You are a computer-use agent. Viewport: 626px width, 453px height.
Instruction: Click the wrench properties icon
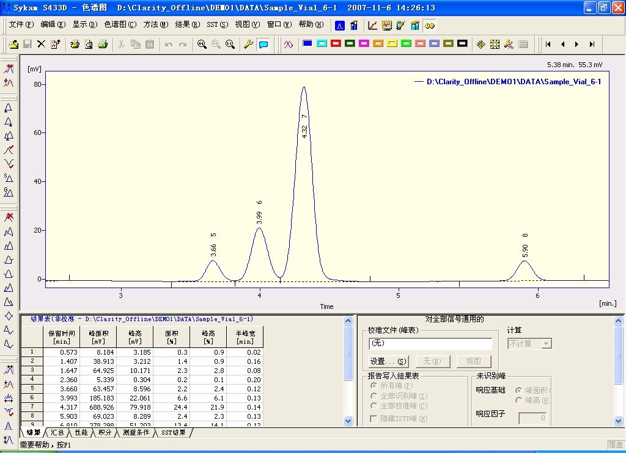[248, 44]
